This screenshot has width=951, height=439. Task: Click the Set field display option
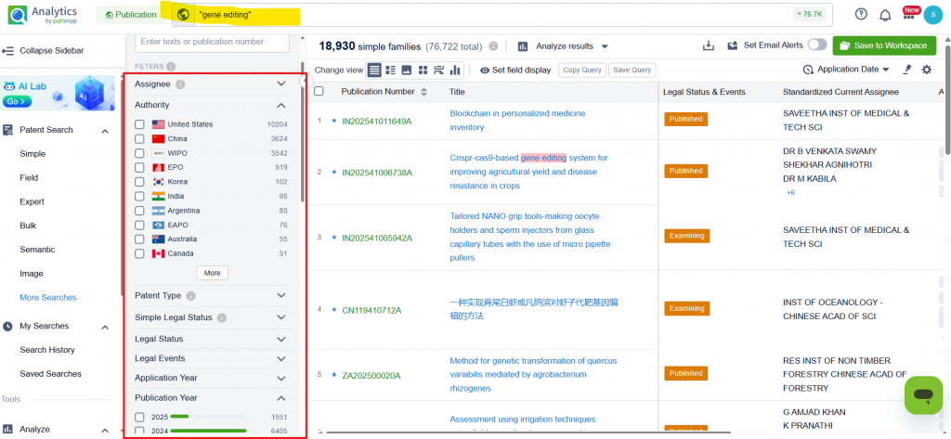coord(515,71)
